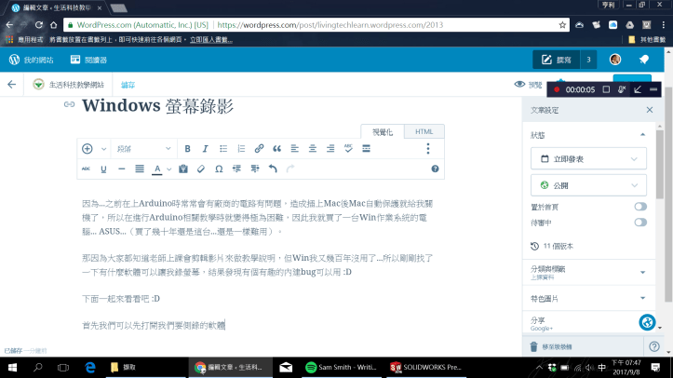Open 我的網站 in the top bar
The width and height of the screenshot is (673, 378).
coord(34,60)
